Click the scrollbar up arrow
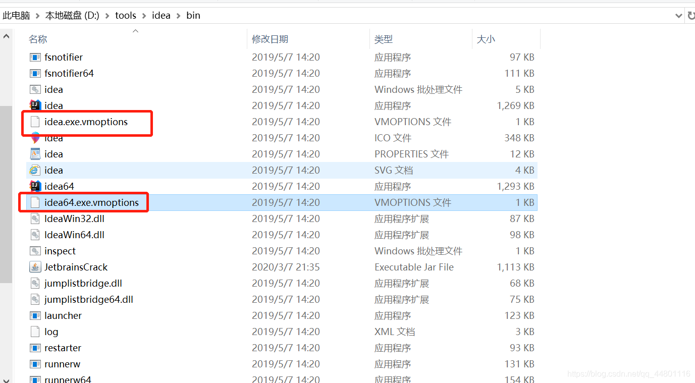This screenshot has height=383, width=695. click(x=6, y=36)
